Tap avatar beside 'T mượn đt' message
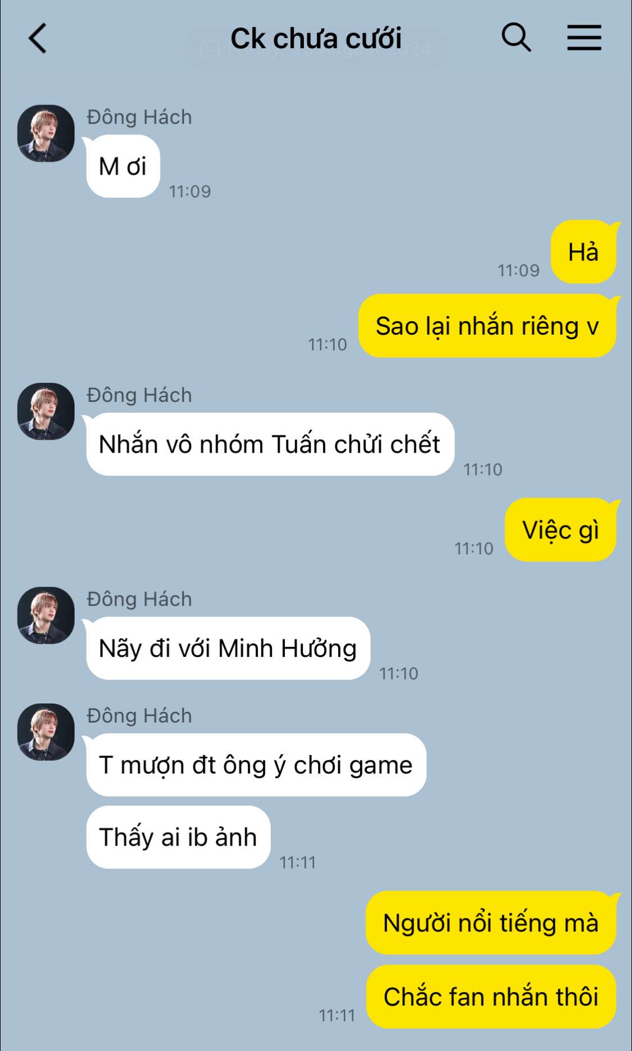 click(46, 732)
